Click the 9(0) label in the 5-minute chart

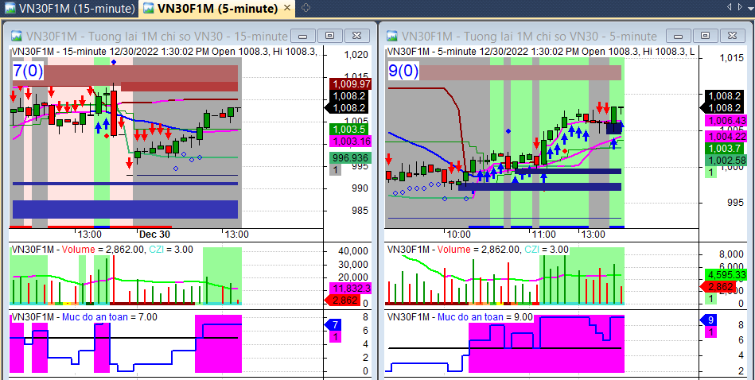pyautogui.click(x=403, y=72)
